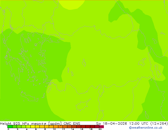This screenshot has height=130, width=168.
Task: Click the '(12+264)' forecast offset text
Action: coord(159,124)
